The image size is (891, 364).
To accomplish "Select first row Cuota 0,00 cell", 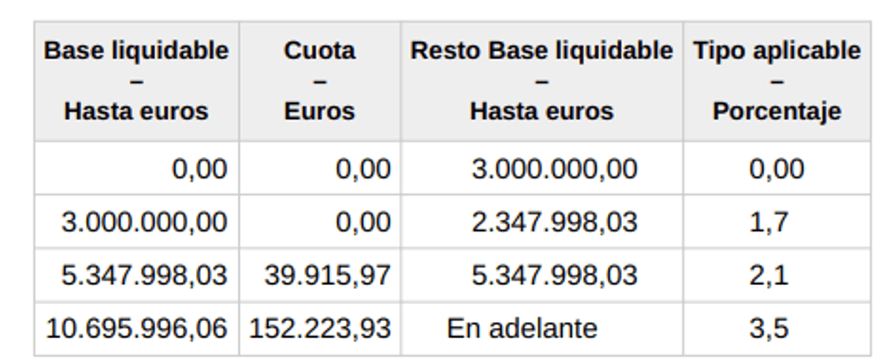I will tap(320, 169).
